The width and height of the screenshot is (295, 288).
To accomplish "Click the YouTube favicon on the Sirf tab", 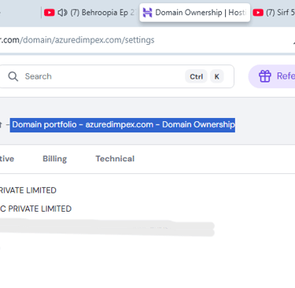I will [258, 13].
